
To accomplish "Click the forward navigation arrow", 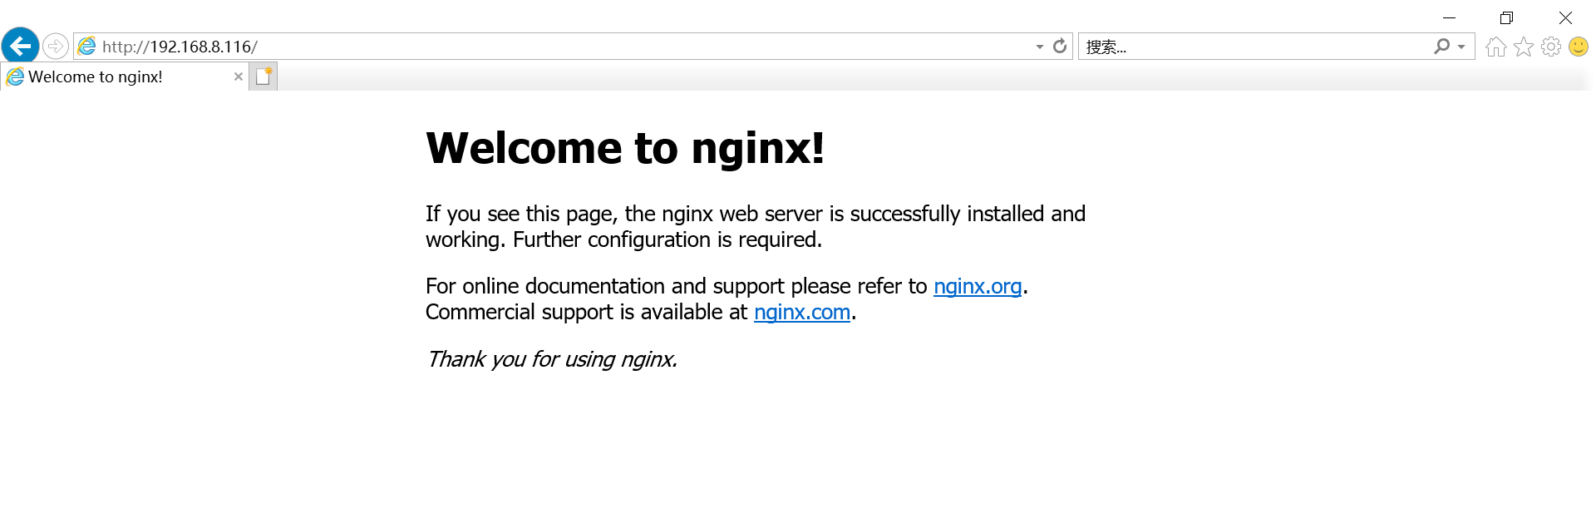I will point(56,46).
